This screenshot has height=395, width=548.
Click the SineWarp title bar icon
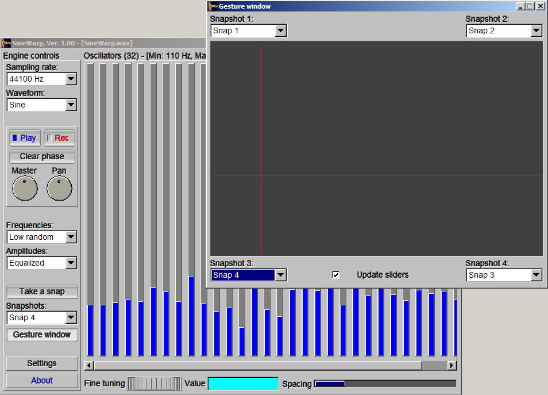point(6,43)
